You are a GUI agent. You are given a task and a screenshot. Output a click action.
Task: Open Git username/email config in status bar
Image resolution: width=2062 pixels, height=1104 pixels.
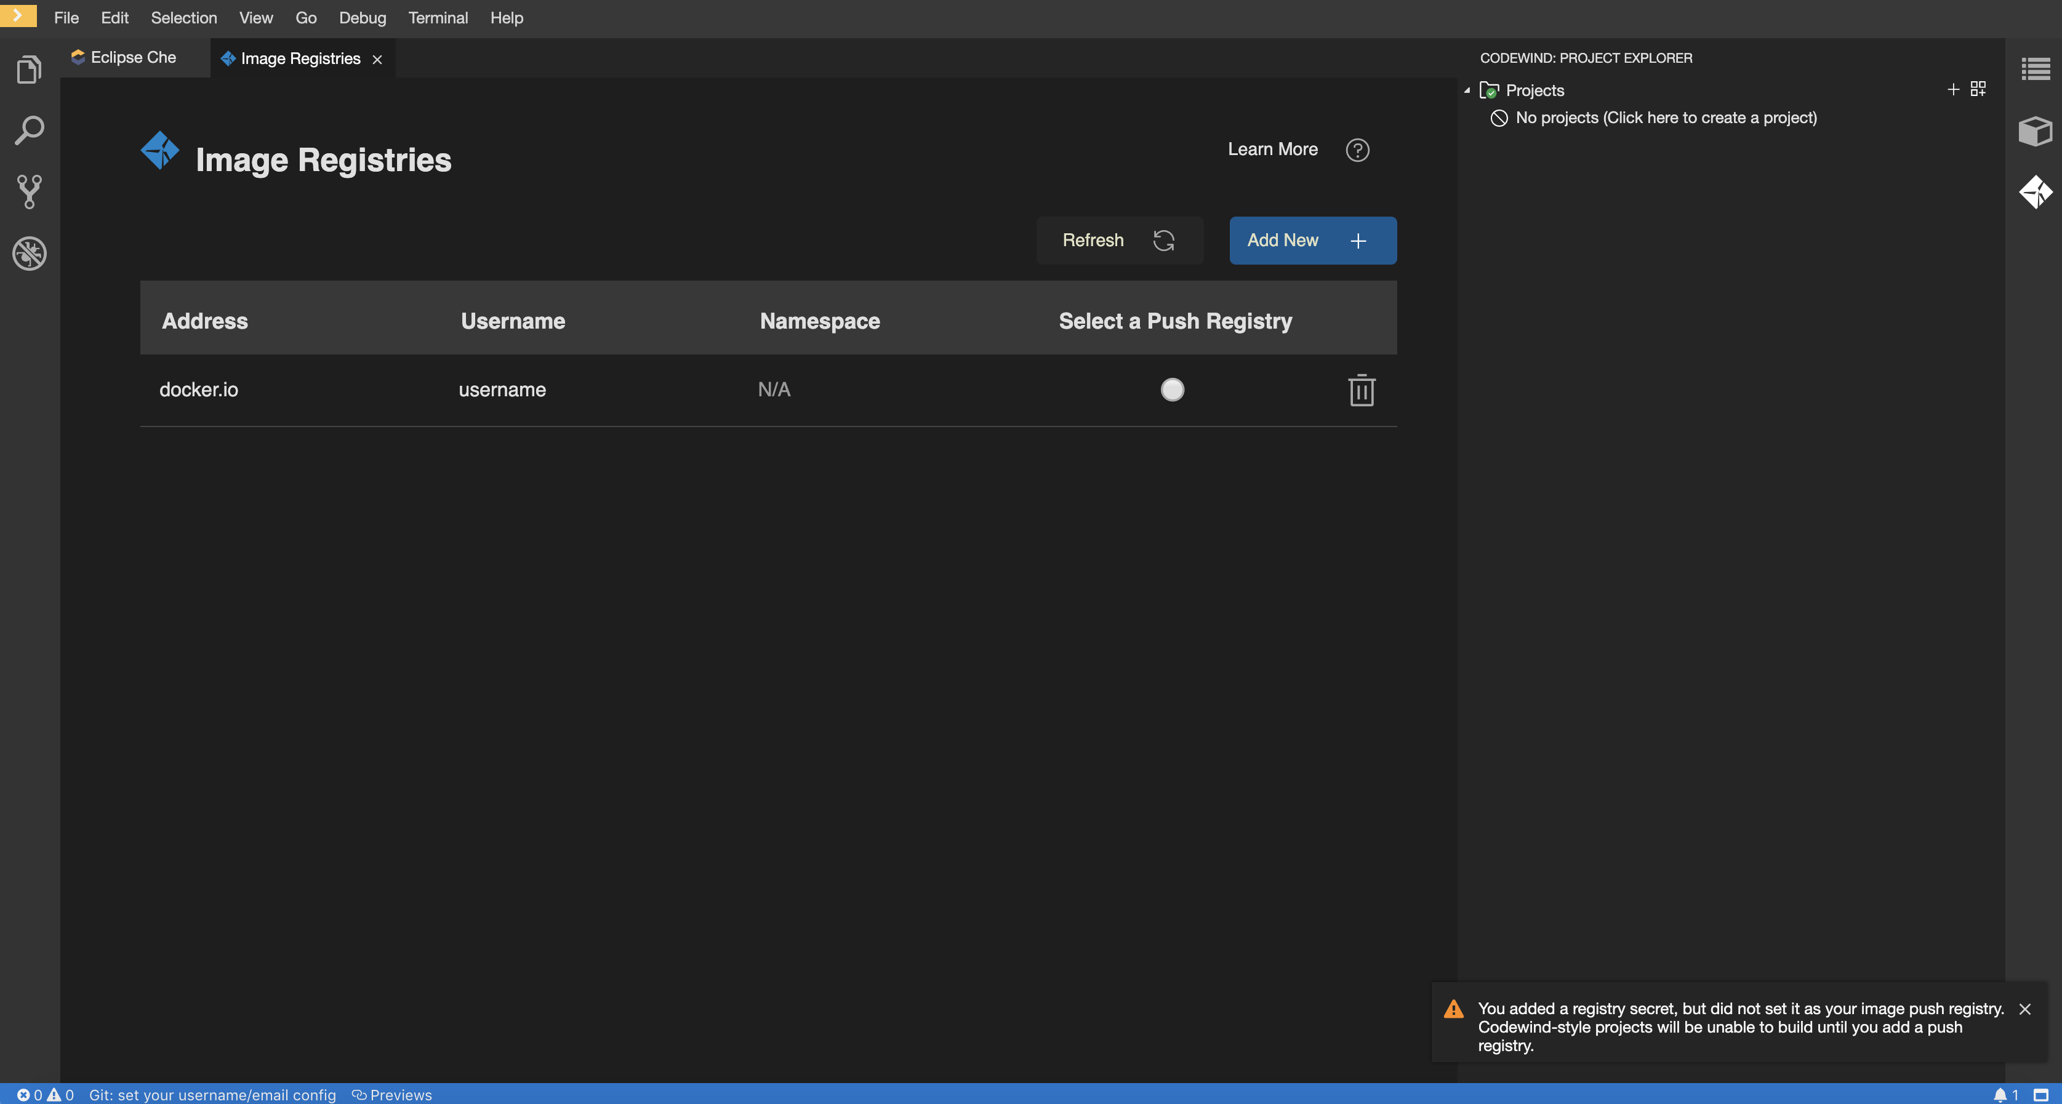click(214, 1094)
